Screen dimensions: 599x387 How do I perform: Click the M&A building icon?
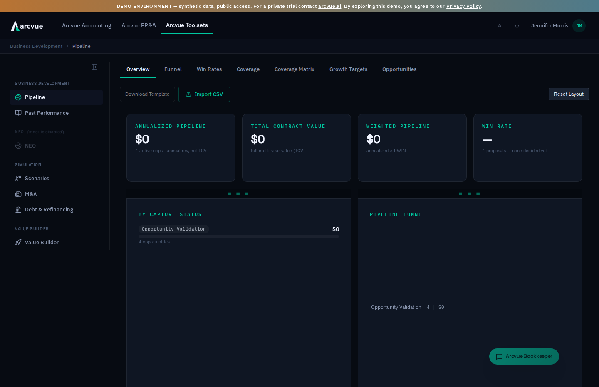click(18, 194)
